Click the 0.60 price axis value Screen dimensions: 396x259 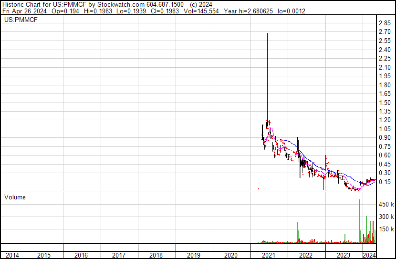385,155
